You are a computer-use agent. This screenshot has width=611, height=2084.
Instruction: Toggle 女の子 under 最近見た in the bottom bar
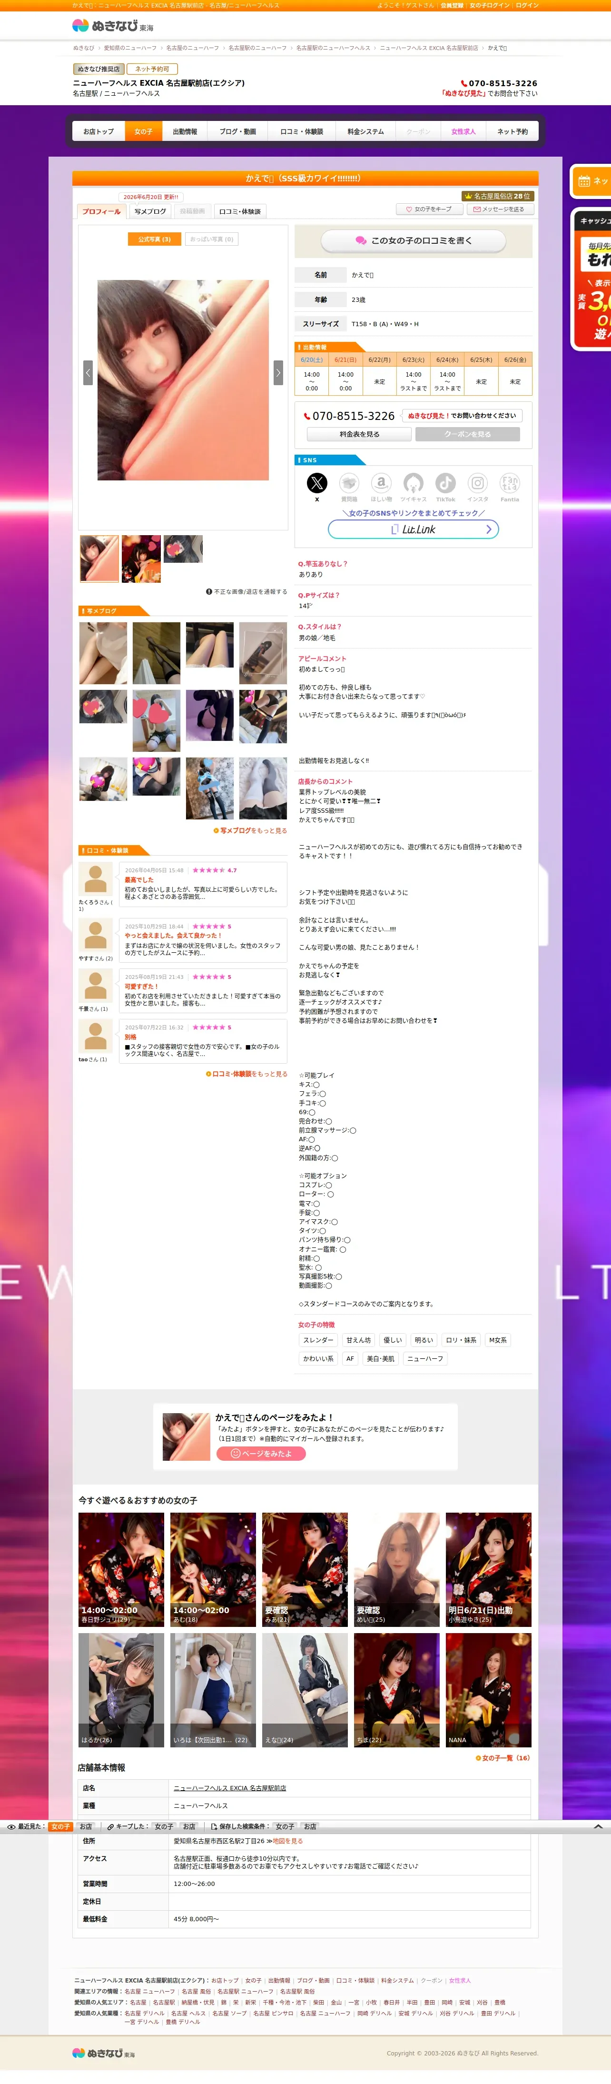(x=60, y=1826)
